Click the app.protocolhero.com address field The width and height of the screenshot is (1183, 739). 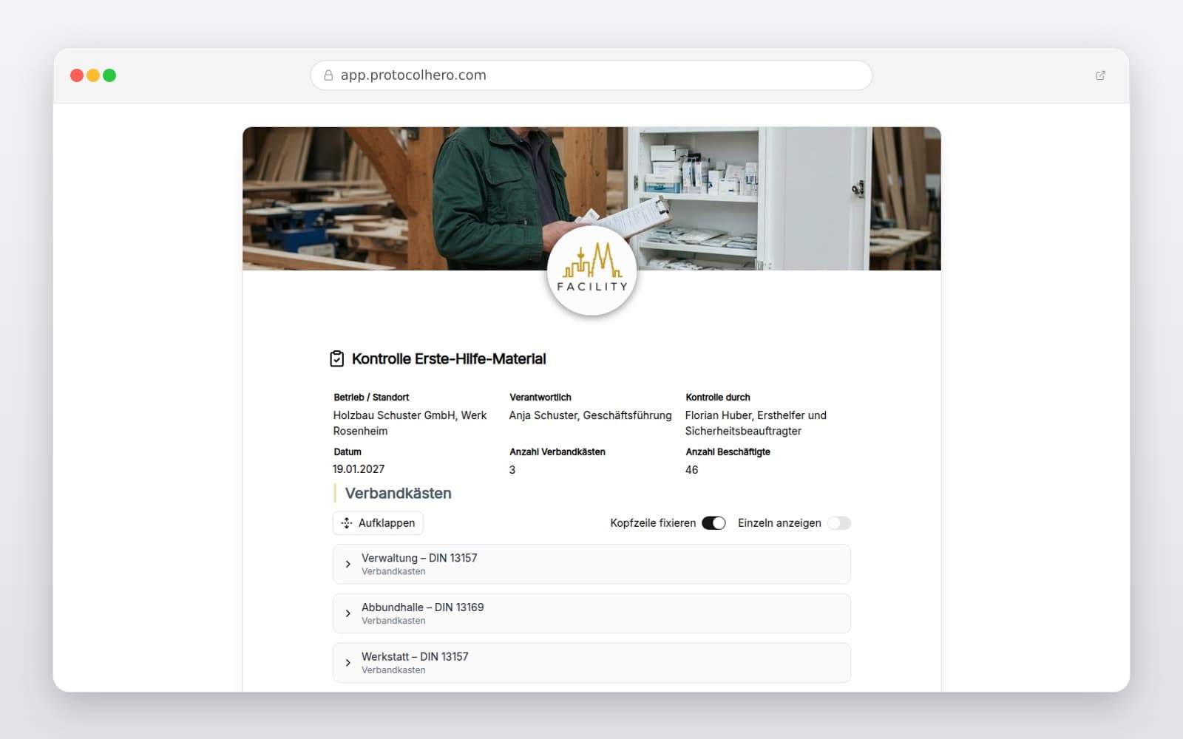point(591,75)
